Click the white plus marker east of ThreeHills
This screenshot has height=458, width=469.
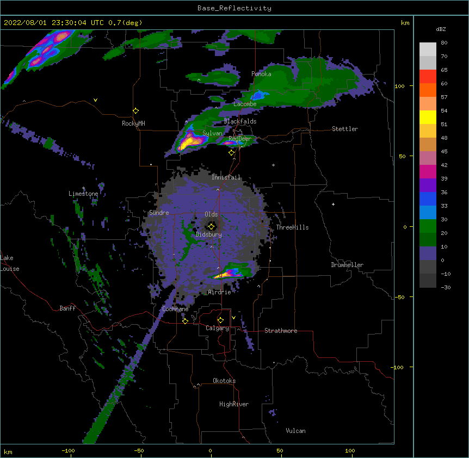pos(333,204)
